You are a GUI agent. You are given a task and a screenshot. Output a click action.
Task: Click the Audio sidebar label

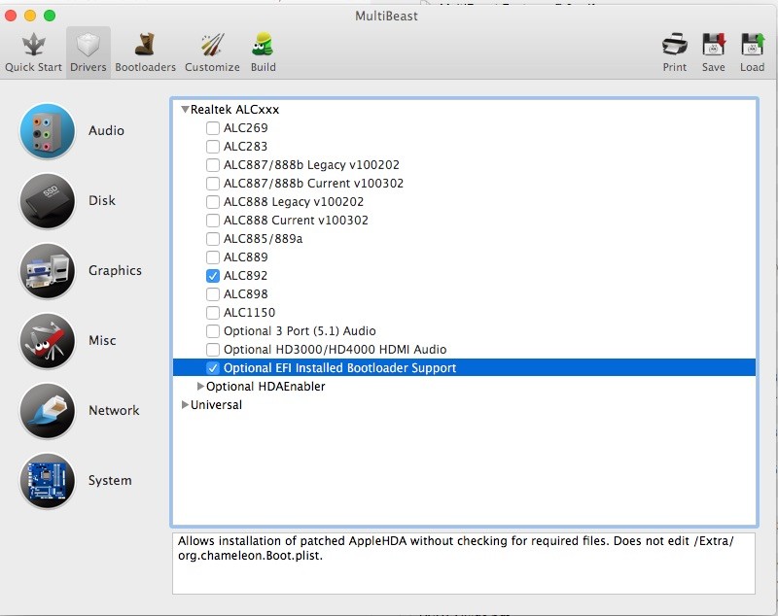(x=106, y=131)
